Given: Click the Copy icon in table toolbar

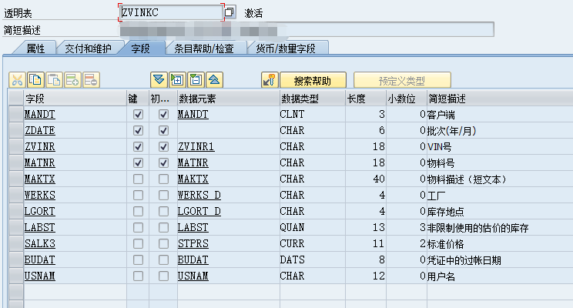Looking at the screenshot, I should 35,79.
